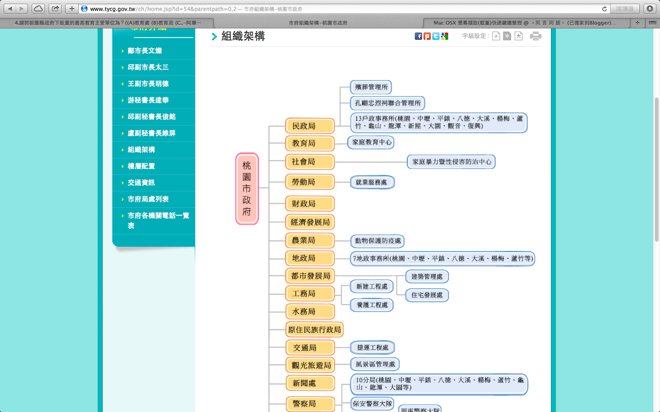This screenshot has height=412, width=660.
Task: Share with Google icon
Action: point(445,36)
